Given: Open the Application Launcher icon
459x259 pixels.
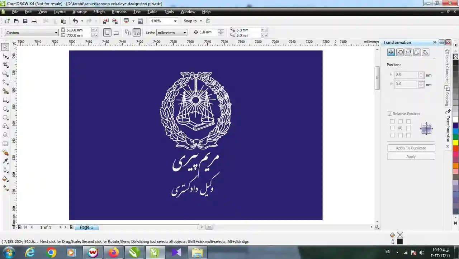Looking at the screenshot, I should coord(127,21).
